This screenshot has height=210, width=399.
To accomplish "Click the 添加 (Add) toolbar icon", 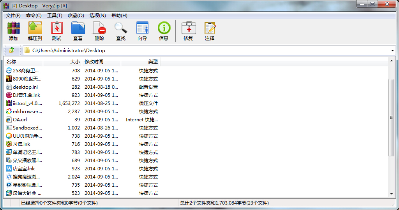I will tap(14, 28).
